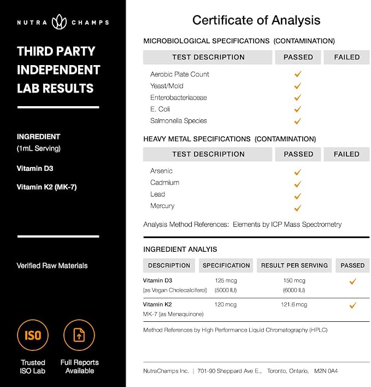371x387 pixels.
Task: Click the Full Reports document upload icon
Action: 79,335
